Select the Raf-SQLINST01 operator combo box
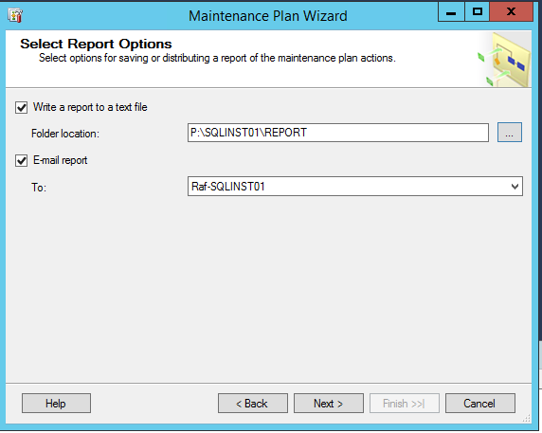This screenshot has height=433, width=542. tap(355, 187)
